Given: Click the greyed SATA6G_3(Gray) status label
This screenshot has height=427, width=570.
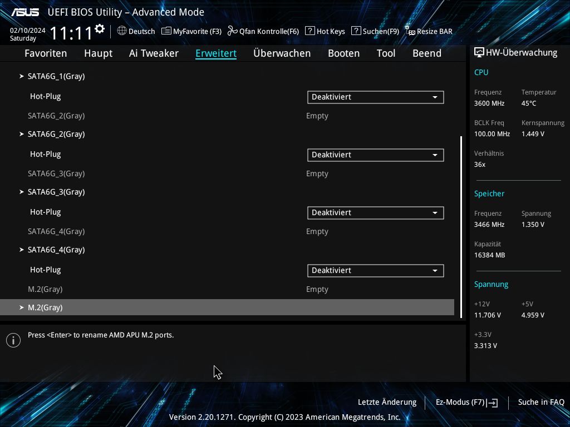Looking at the screenshot, I should pyautogui.click(x=56, y=173).
